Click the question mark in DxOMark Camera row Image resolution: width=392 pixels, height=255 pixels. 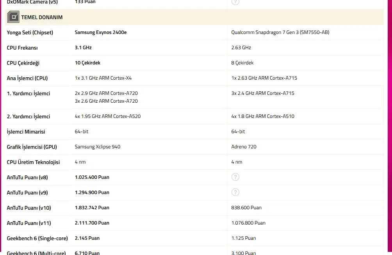[235, 2]
